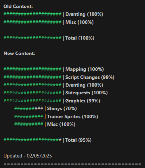This screenshot has width=145, height=168.
Task: Click the equals-sign divider line
Action: point(72,164)
